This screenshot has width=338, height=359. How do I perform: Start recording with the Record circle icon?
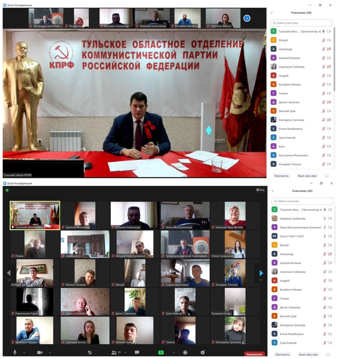[185, 352]
